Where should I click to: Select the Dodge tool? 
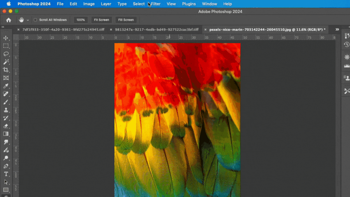point(6,158)
